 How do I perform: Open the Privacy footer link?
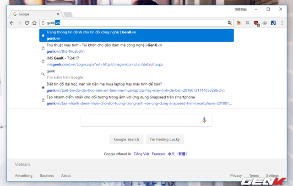coord(236,175)
